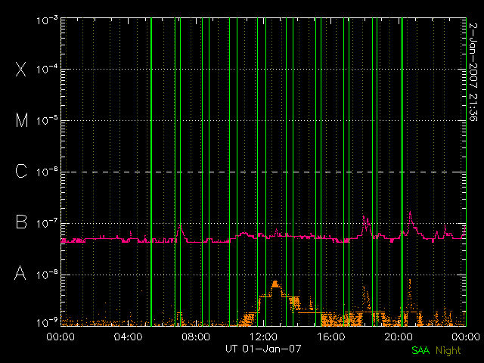Click the 10^-4 y-axis tick label
The image size is (484, 363).
tap(47, 69)
